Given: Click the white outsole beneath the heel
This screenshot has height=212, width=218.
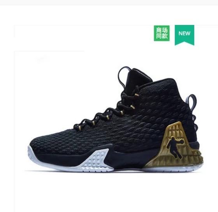Looking at the screenshot, I should click(172, 168).
